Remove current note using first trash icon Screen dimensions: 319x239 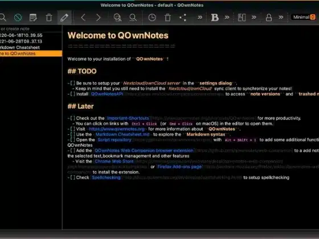tap(49, 18)
